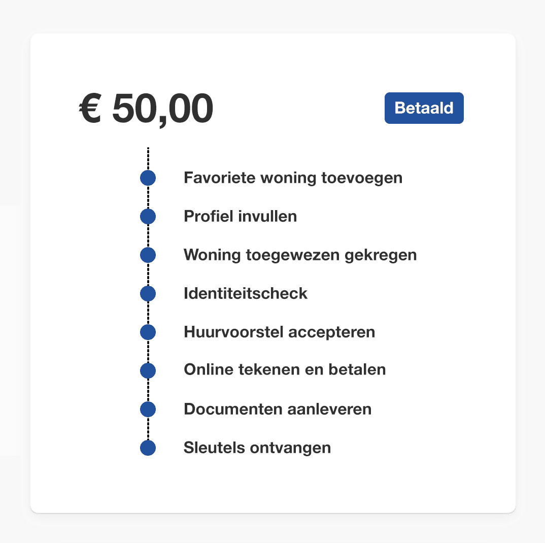Click the Betaald status button

coord(424,108)
